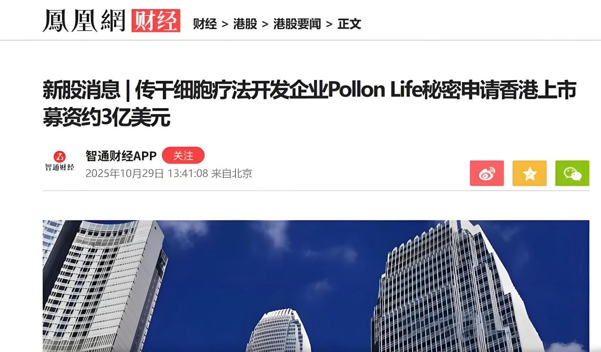Open the 智通财经 publisher logo
The height and width of the screenshot is (352, 601).
(x=60, y=161)
